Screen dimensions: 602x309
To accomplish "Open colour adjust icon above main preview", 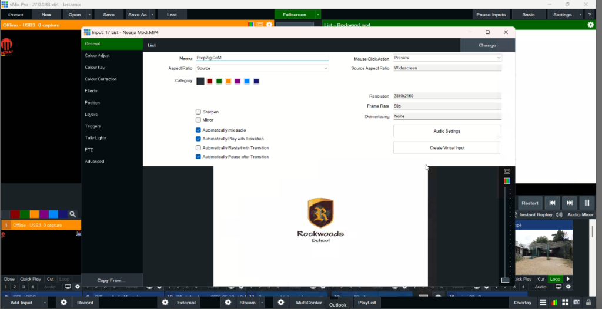I will pos(250,25).
